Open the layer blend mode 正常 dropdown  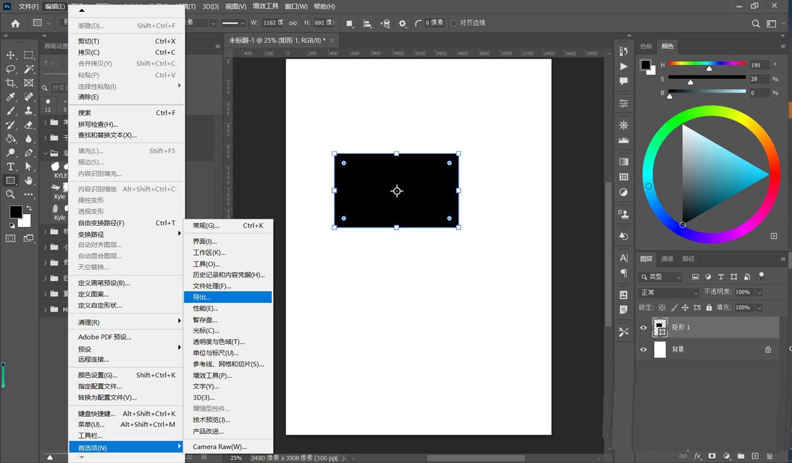669,293
